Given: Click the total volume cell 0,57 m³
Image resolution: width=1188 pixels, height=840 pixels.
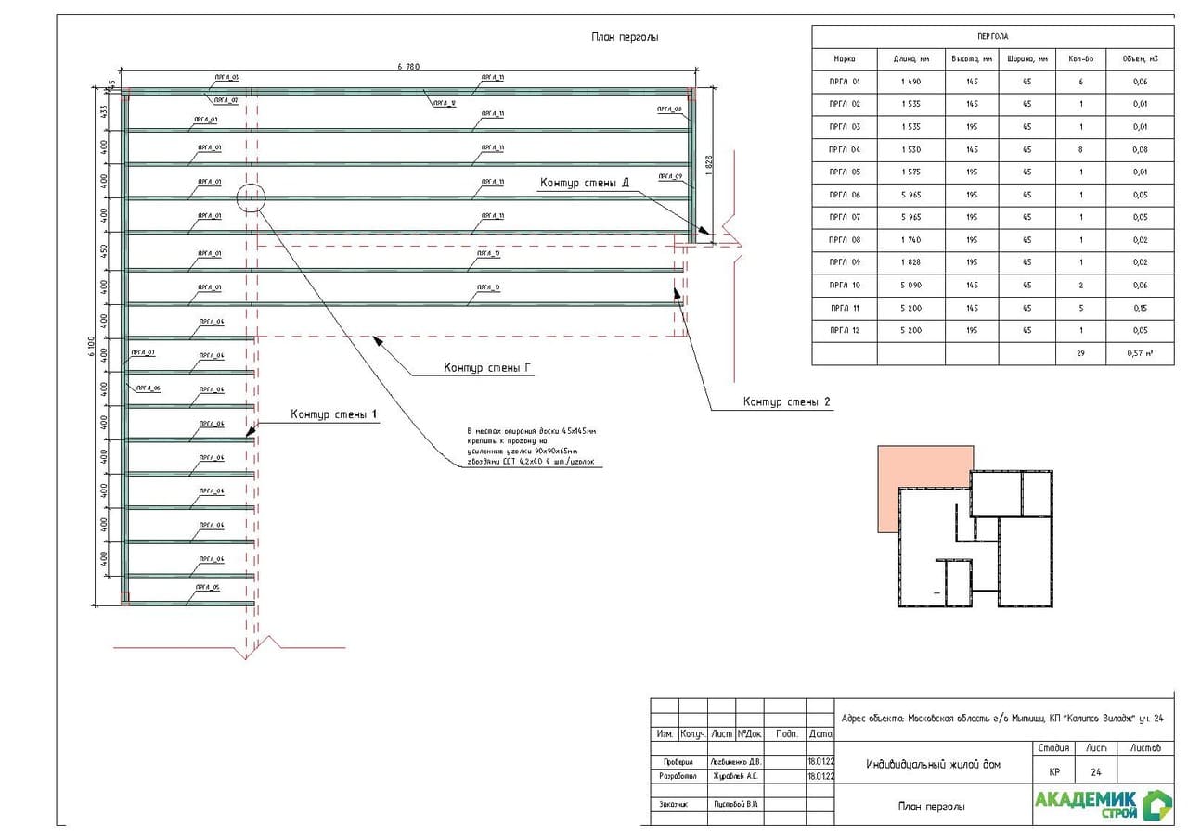Looking at the screenshot, I should (x=1140, y=353).
